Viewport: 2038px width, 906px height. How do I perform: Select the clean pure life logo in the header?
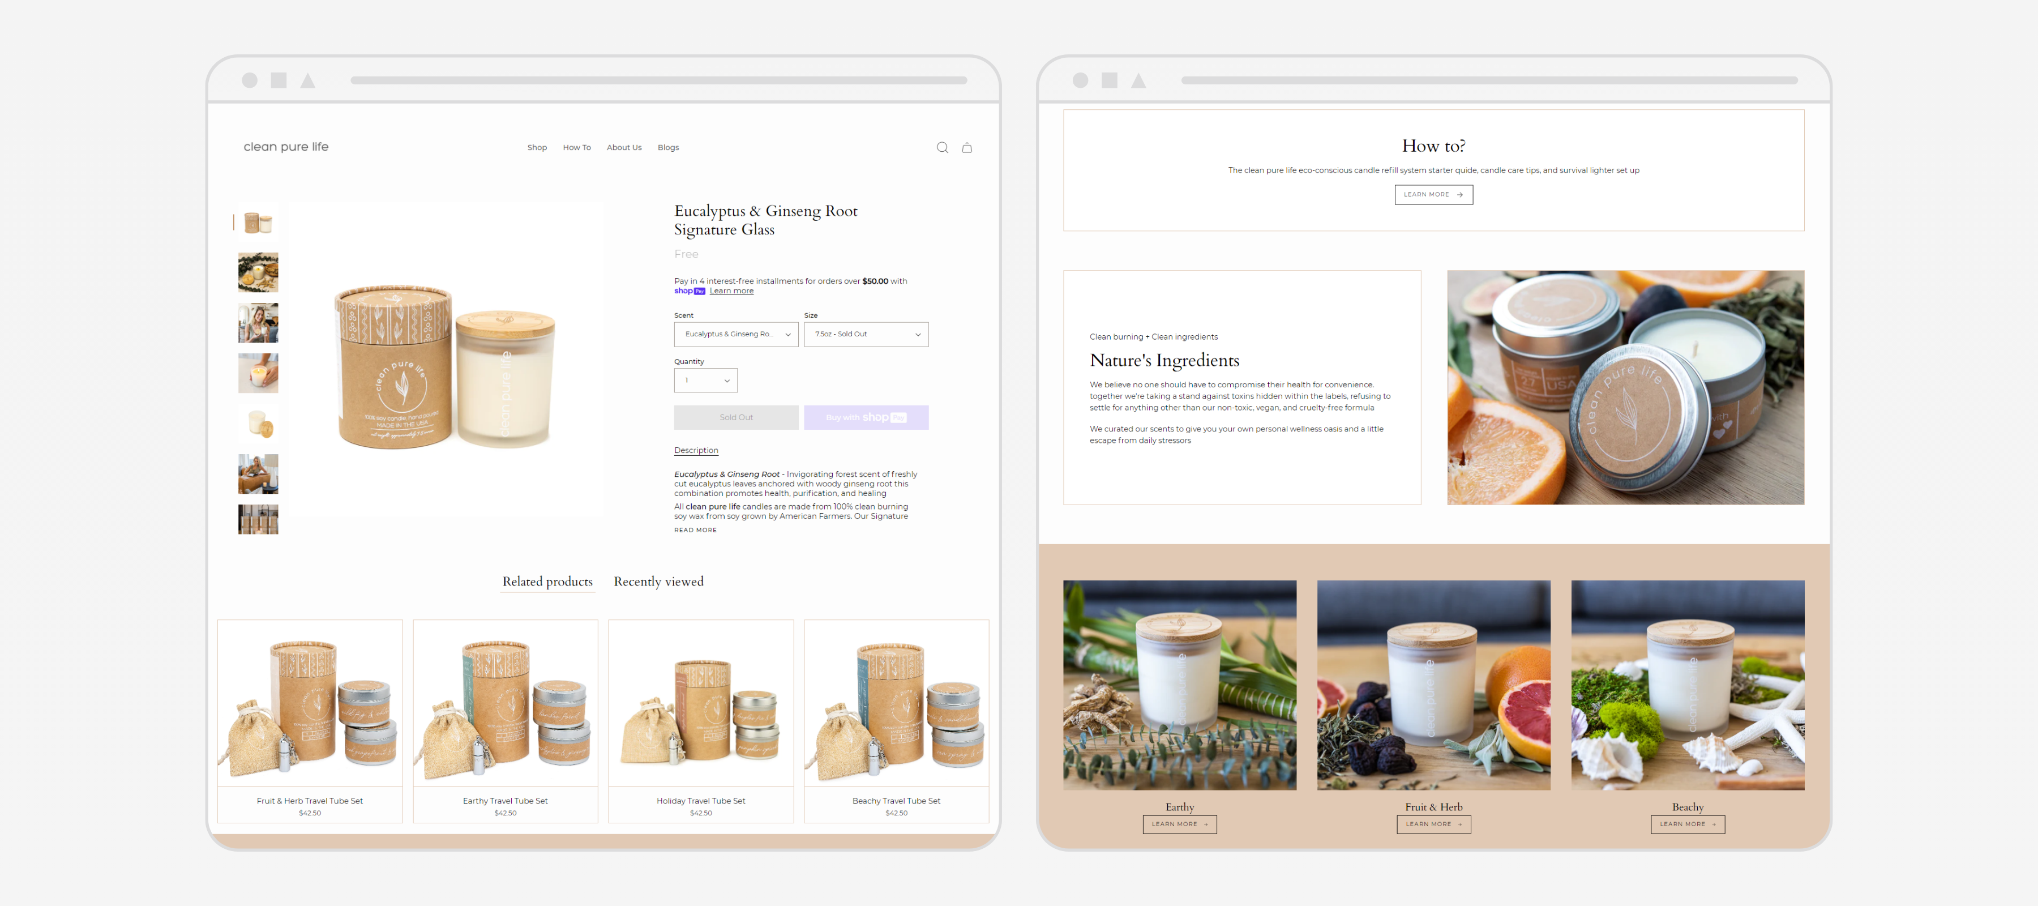[x=286, y=147]
